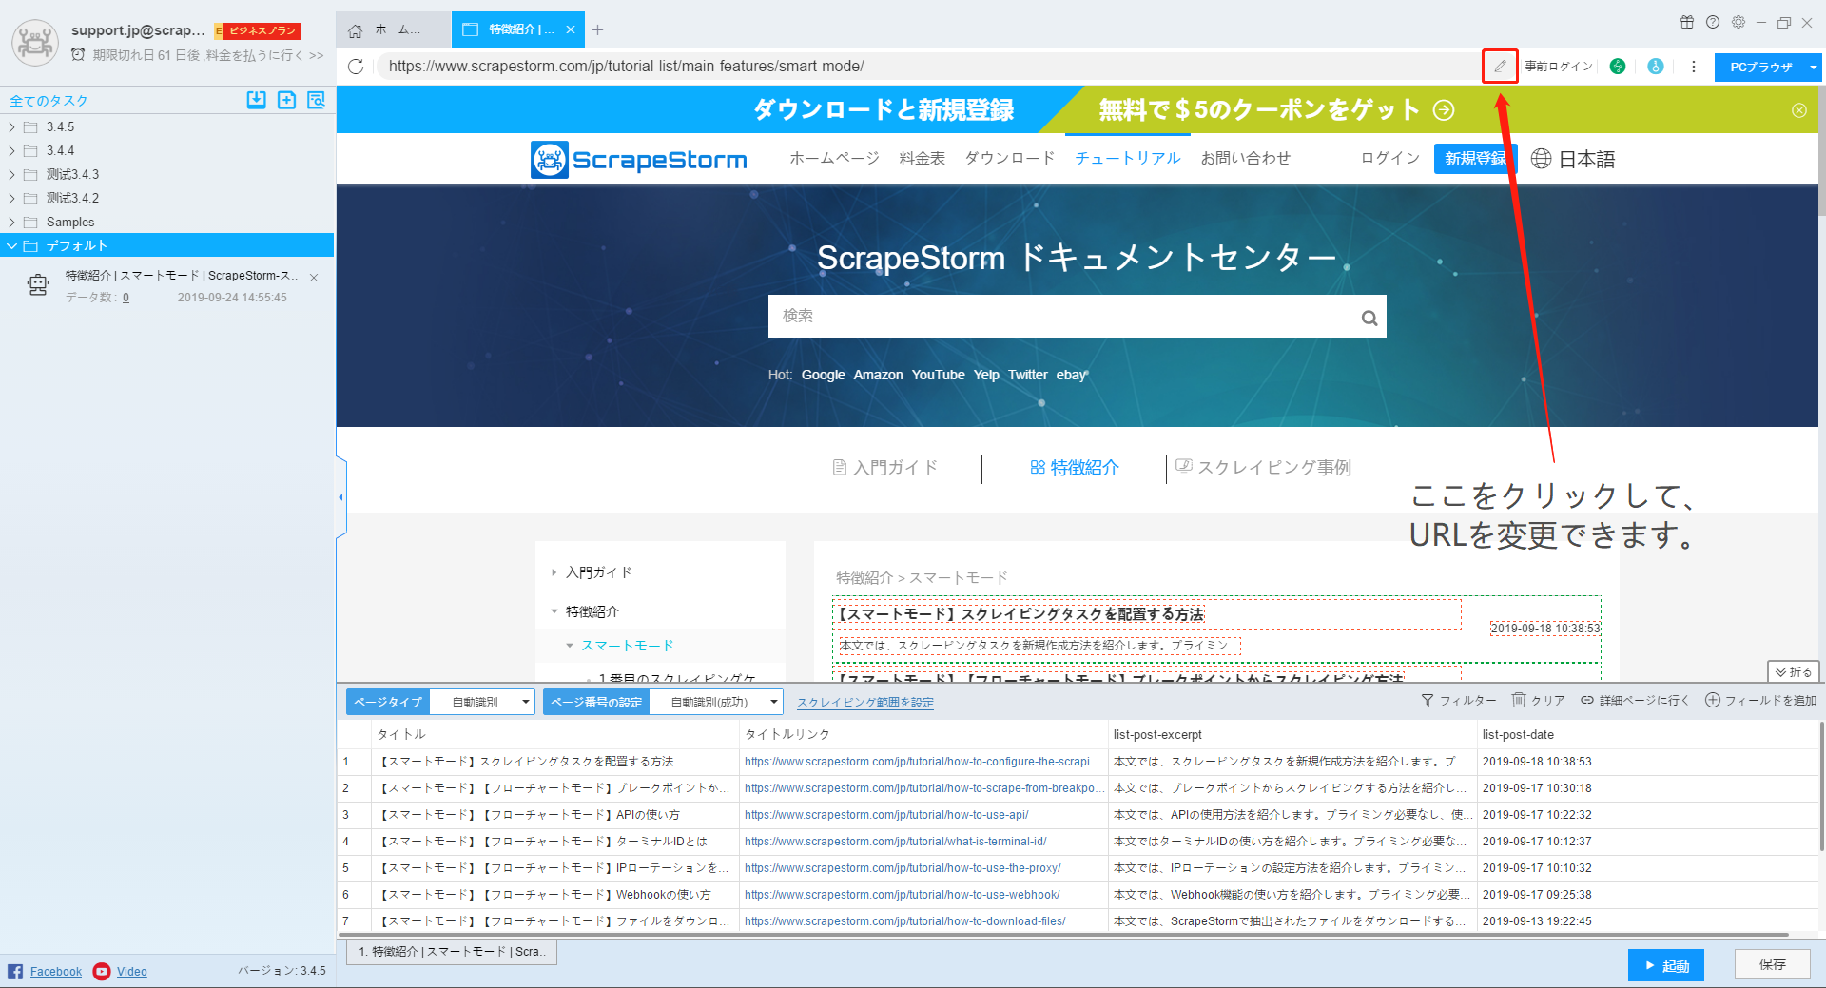1826x988 pixels.
Task: Click the expiry alarm clock icon
Action: 78,54
